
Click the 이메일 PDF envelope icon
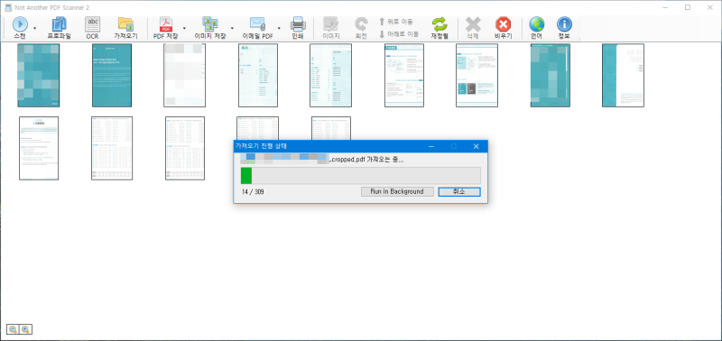[x=257, y=23]
